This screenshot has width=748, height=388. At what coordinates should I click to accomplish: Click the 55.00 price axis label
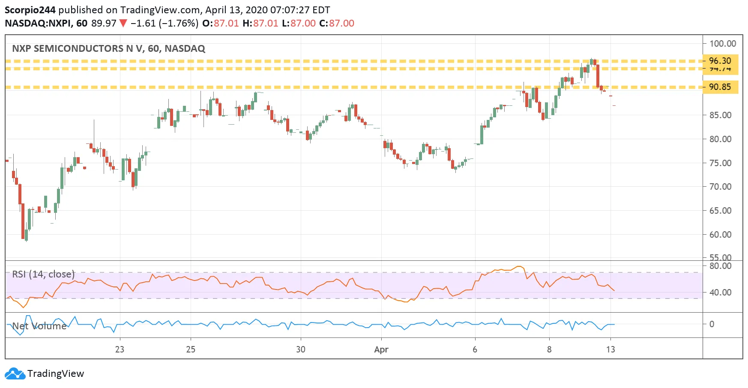pos(720,257)
